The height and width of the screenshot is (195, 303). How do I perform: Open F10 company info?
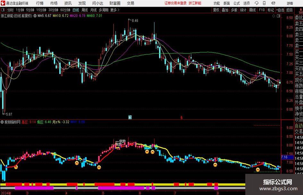pyautogui.click(x=262, y=10)
